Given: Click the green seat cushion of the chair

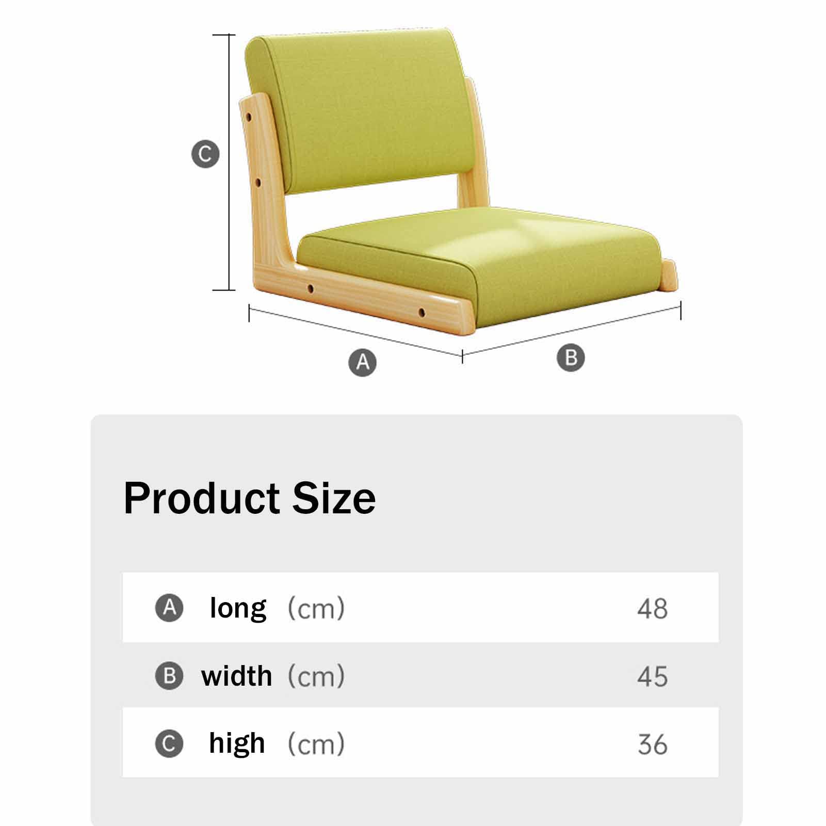Looking at the screenshot, I should pyautogui.click(x=480, y=258).
